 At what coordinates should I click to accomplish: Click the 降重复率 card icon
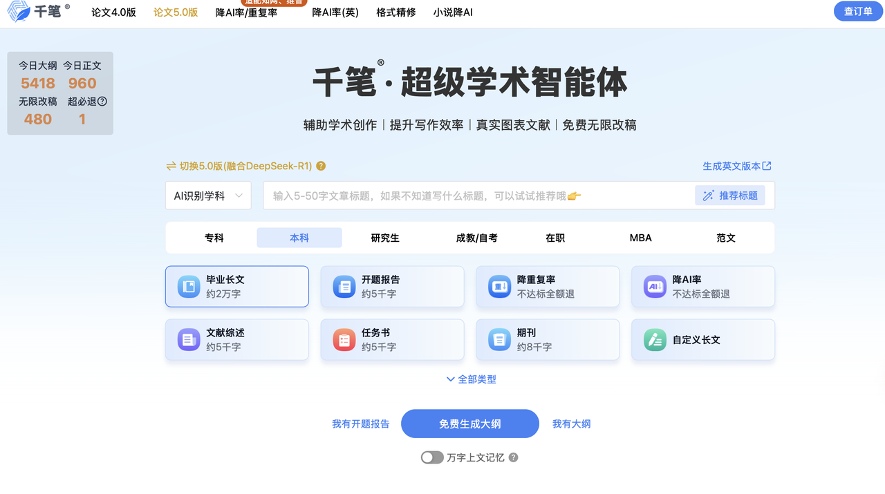500,287
